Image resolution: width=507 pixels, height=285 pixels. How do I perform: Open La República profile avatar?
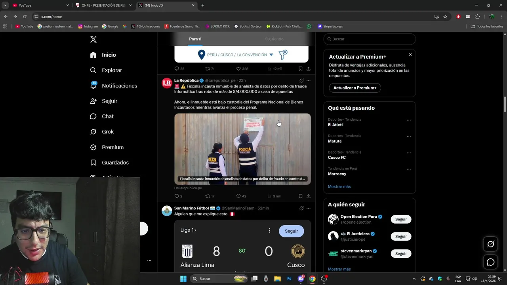pos(167,83)
